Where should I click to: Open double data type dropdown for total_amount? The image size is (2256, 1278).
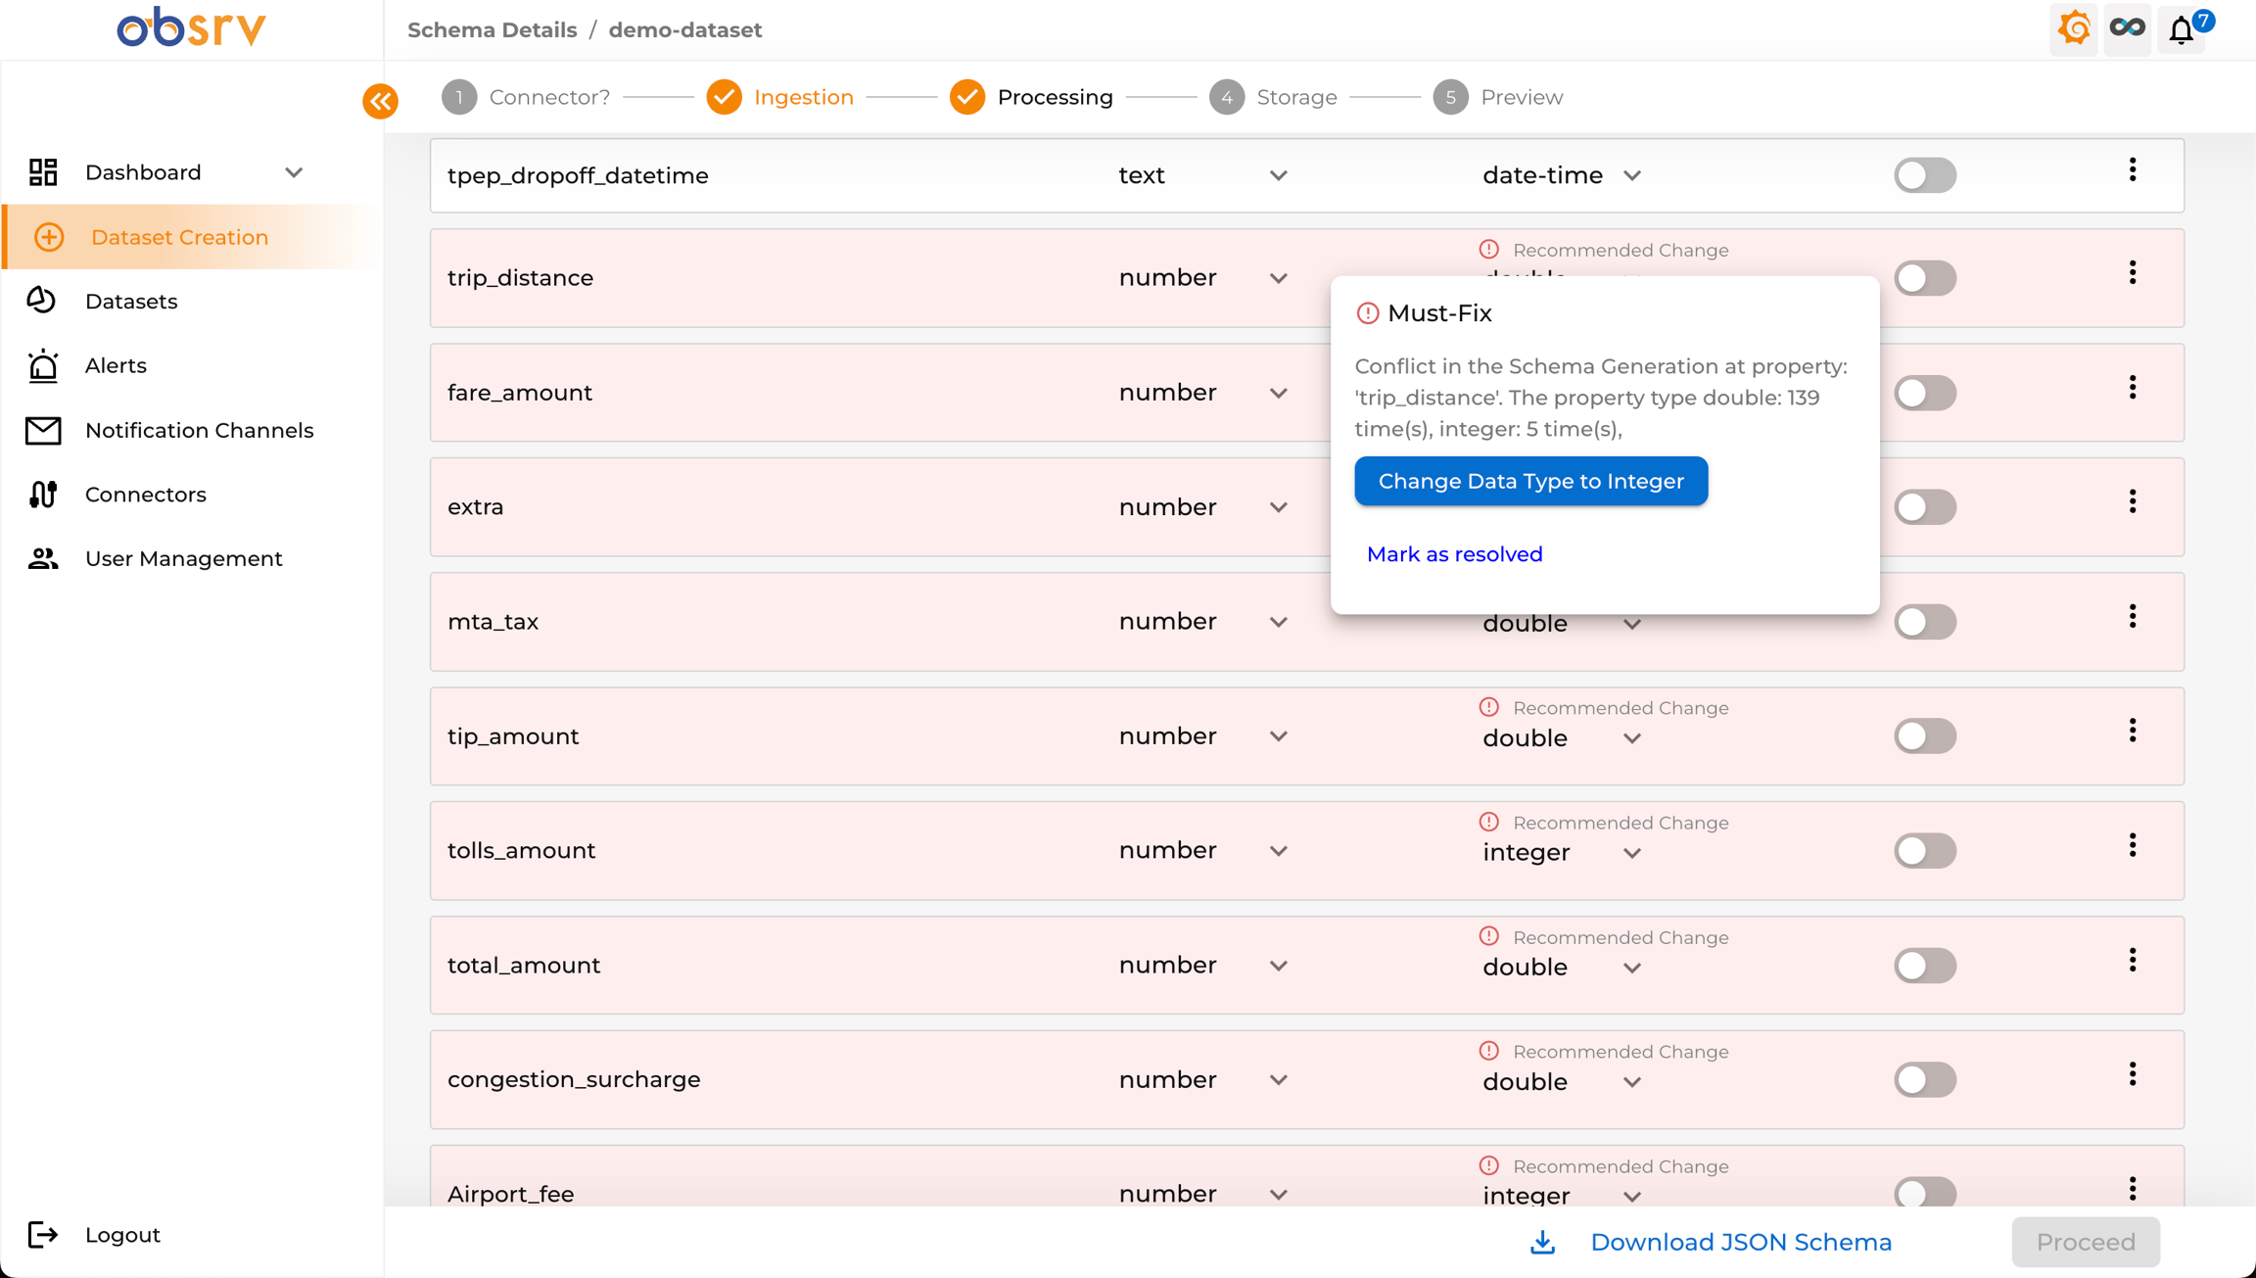point(1562,968)
